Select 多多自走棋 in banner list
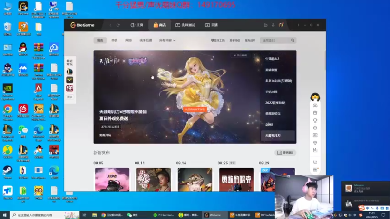 tap(278, 81)
